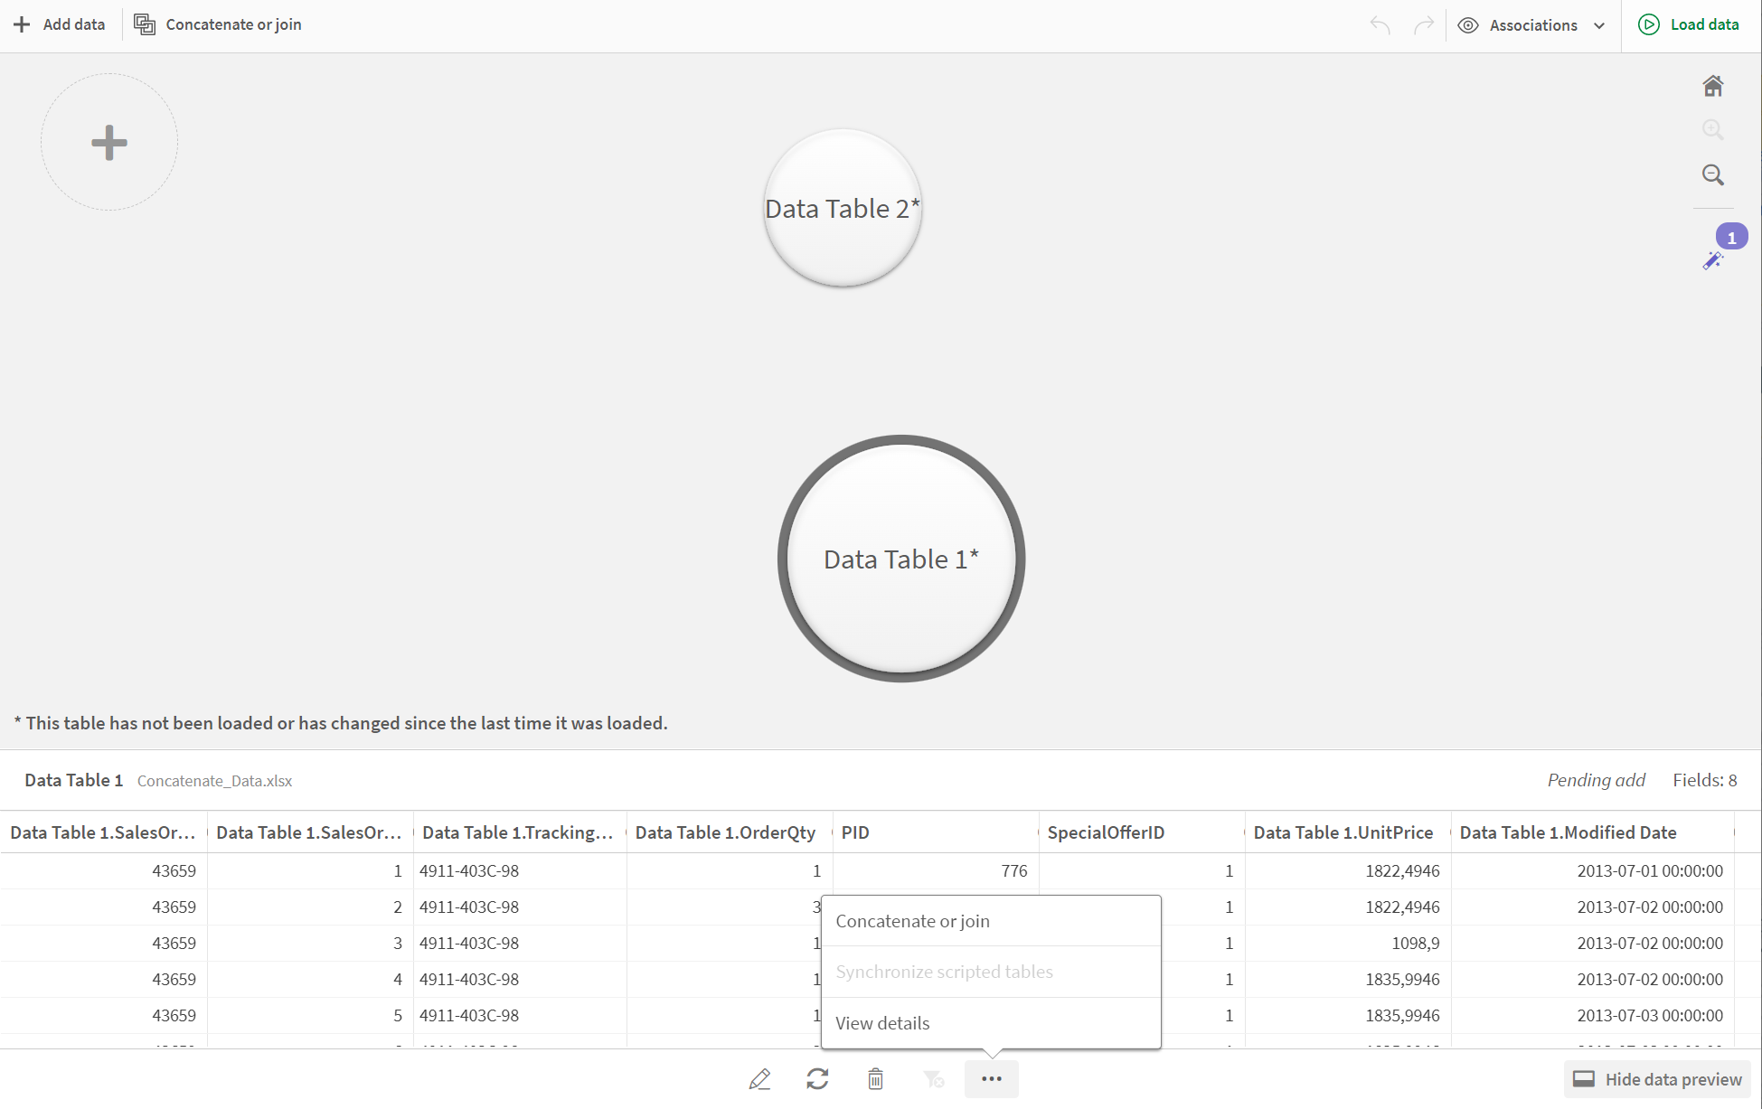Click the magic wand suggestions icon
The image size is (1762, 1109).
[1715, 260]
